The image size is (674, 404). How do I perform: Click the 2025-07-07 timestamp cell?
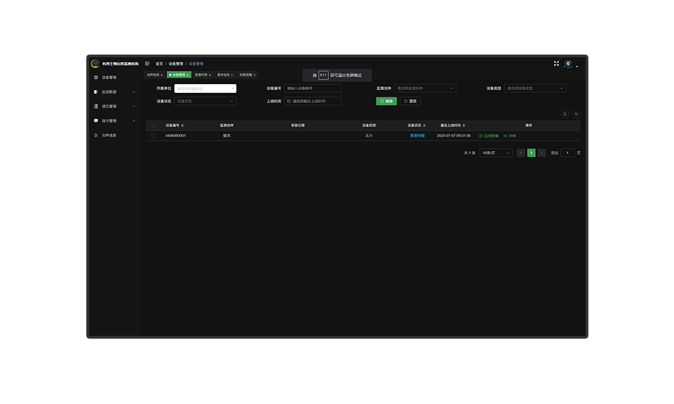click(x=454, y=135)
